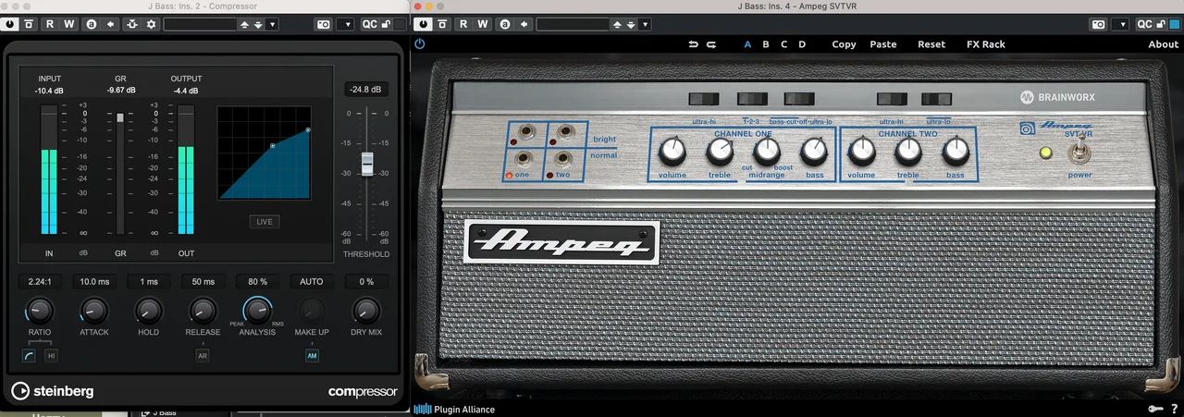The width and height of the screenshot is (1184, 417).
Task: Enable Read automation on the Compressor
Action: click(x=49, y=24)
